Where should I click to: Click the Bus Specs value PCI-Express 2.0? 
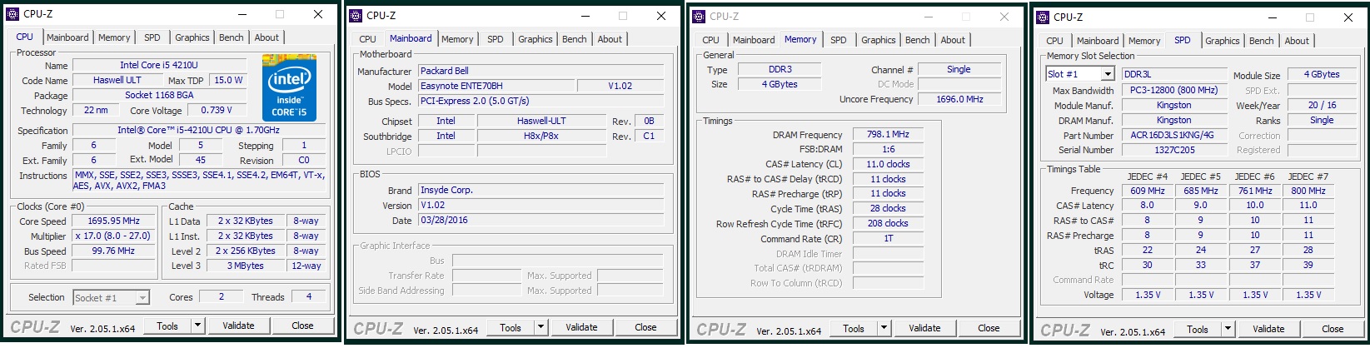tap(541, 101)
